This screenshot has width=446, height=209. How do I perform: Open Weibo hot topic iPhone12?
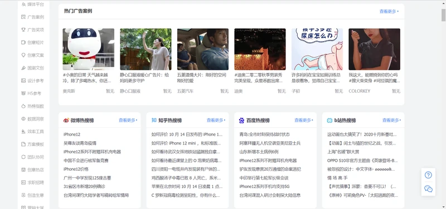72,135
